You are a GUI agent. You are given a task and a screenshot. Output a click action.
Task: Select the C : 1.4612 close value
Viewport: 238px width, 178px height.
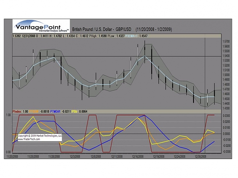point(82,36)
